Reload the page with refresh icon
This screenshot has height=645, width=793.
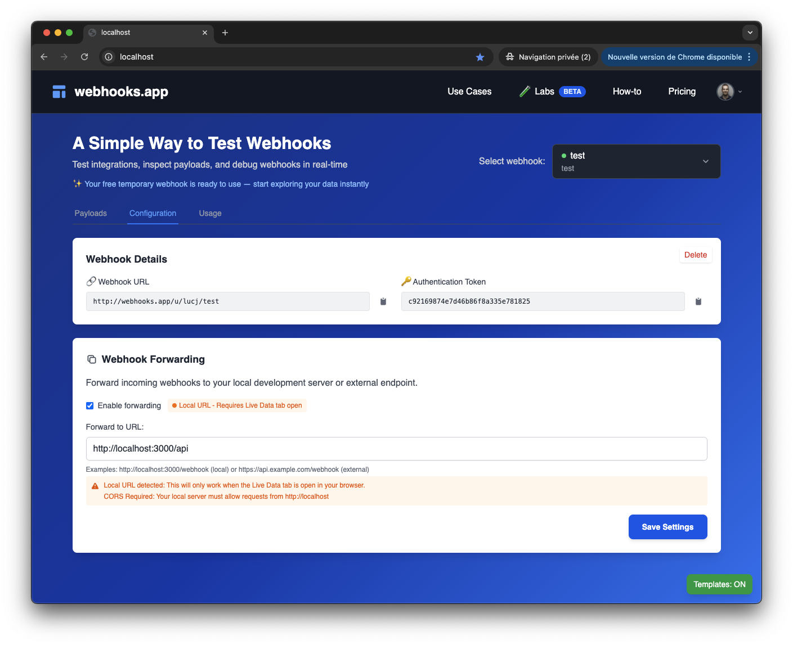coord(84,57)
